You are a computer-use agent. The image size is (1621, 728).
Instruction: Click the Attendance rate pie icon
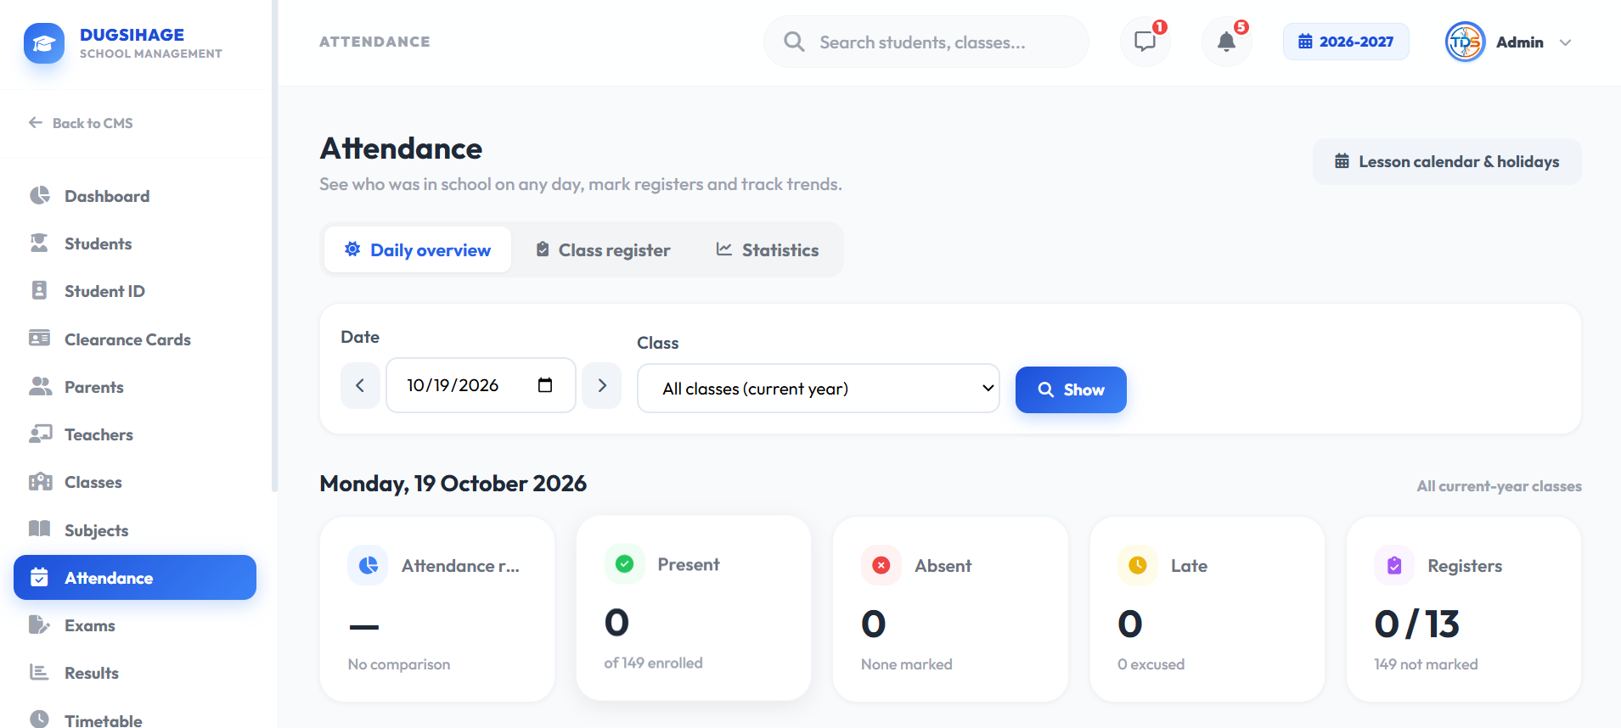(x=369, y=565)
